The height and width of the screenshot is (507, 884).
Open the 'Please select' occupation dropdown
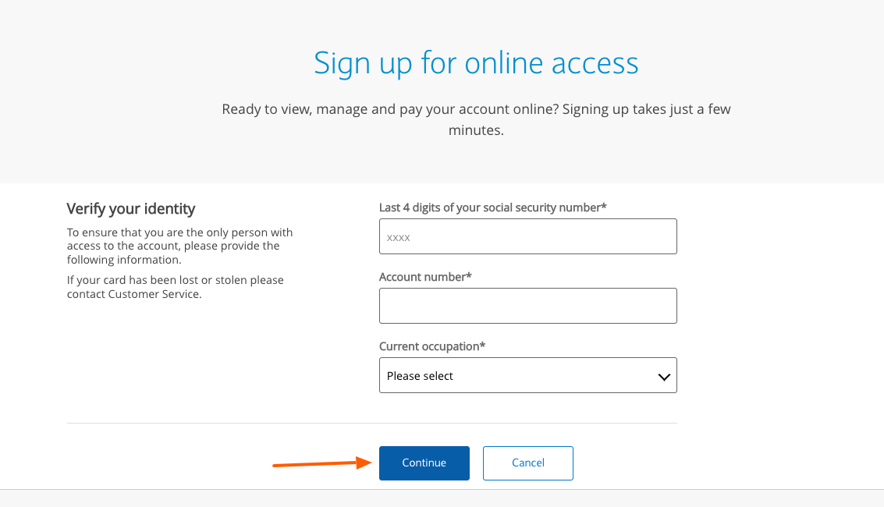(x=527, y=375)
